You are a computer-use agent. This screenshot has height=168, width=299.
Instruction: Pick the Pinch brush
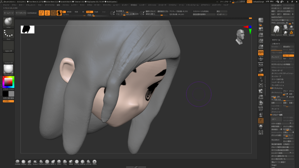[59, 162]
